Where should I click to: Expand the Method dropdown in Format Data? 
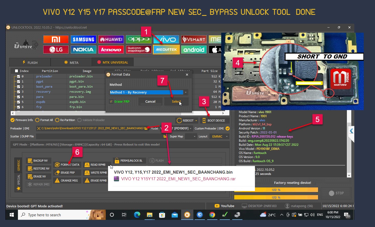(186, 92)
